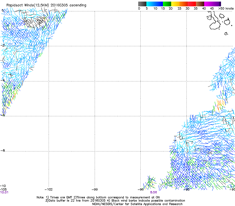
Task: Click the '>50 knots' legend label
Action: [x=226, y=9]
